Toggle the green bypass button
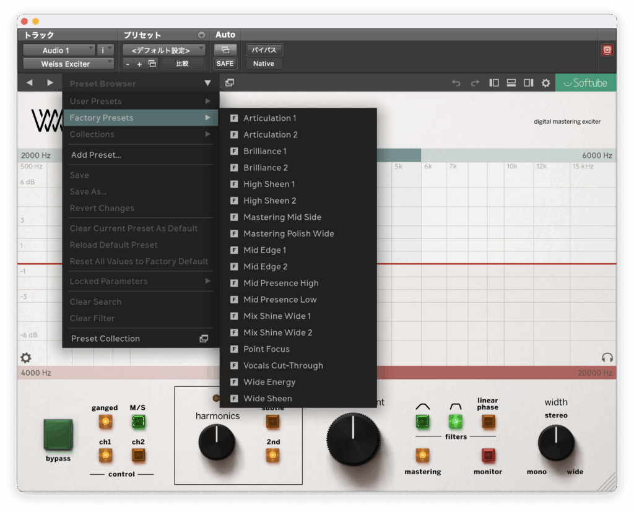 click(x=58, y=435)
